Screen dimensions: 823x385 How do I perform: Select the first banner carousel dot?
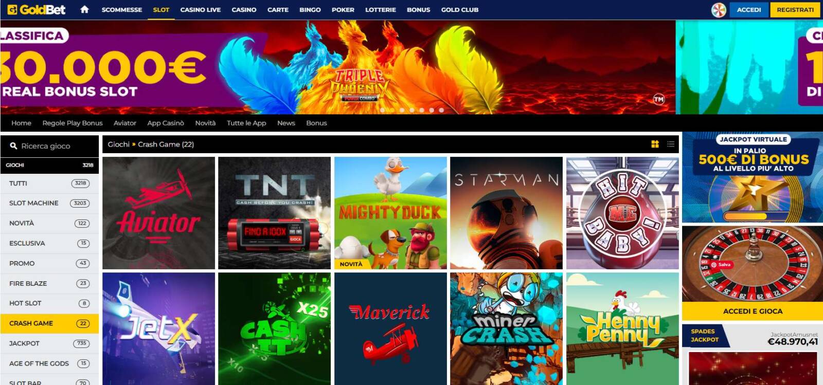pyautogui.click(x=382, y=110)
